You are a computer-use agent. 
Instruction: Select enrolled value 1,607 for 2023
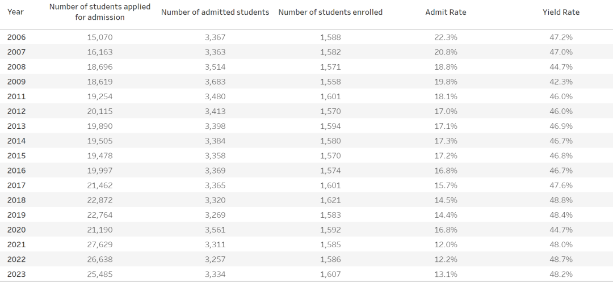330,274
